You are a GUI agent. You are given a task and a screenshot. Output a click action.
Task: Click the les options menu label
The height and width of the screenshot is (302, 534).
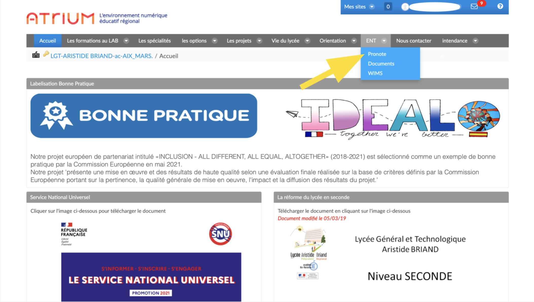pos(194,41)
